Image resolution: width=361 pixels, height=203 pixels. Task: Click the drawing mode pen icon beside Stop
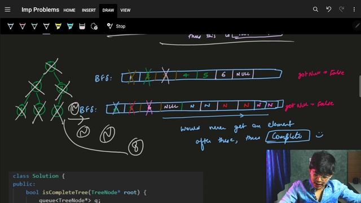110,26
